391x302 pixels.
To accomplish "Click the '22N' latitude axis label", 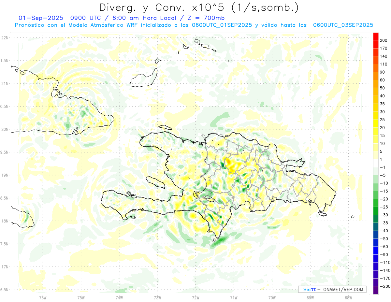I will tap(5, 38).
